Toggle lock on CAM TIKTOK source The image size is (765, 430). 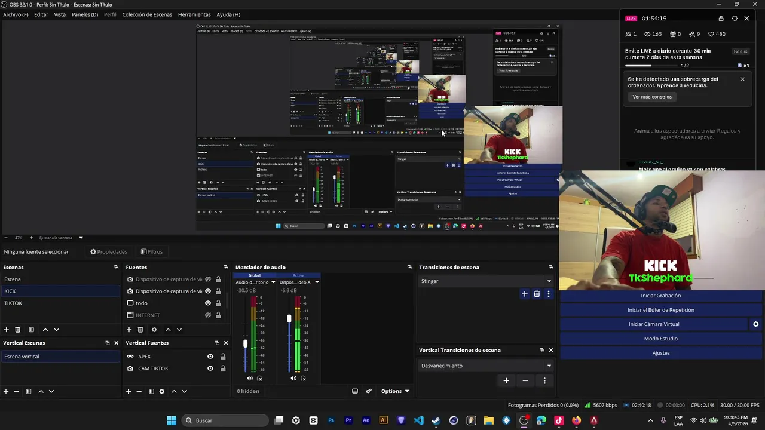(223, 368)
